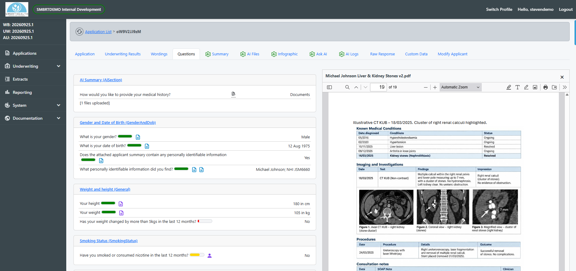Expand the System sidebar menu
Screen dimensions: 576x271
pyautogui.click(x=33, y=105)
